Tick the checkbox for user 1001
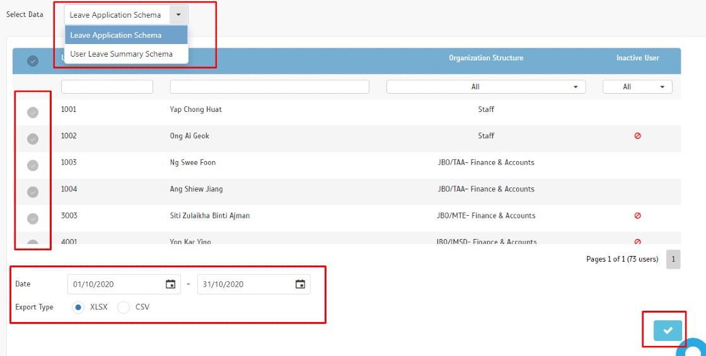 coord(32,113)
